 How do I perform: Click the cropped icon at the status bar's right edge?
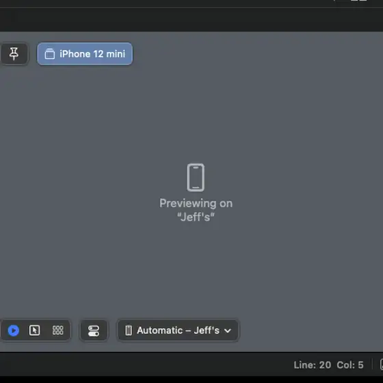(x=382, y=365)
